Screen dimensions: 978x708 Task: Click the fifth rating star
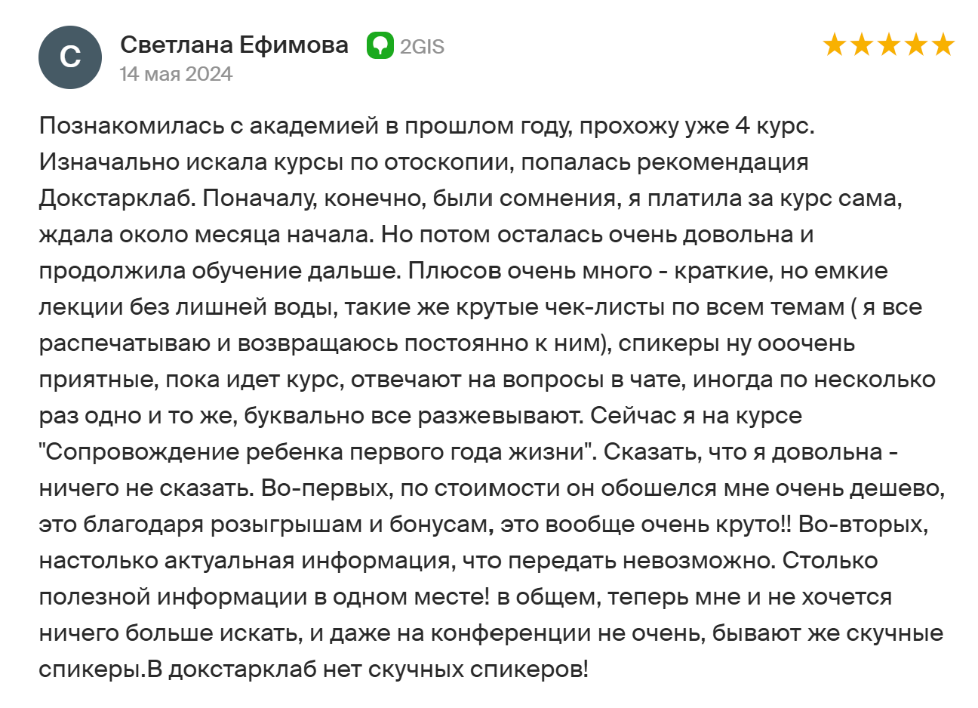click(943, 45)
